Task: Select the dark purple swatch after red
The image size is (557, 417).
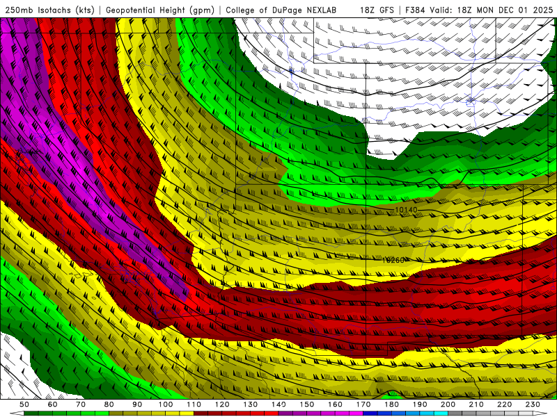Action: tap(285, 413)
